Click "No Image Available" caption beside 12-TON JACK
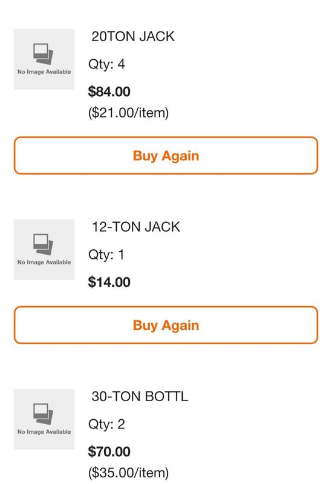 [44, 262]
